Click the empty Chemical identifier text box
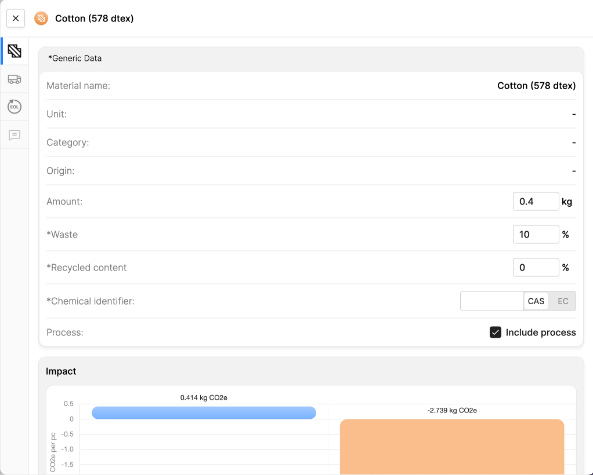This screenshot has height=475, width=593. 491,301
